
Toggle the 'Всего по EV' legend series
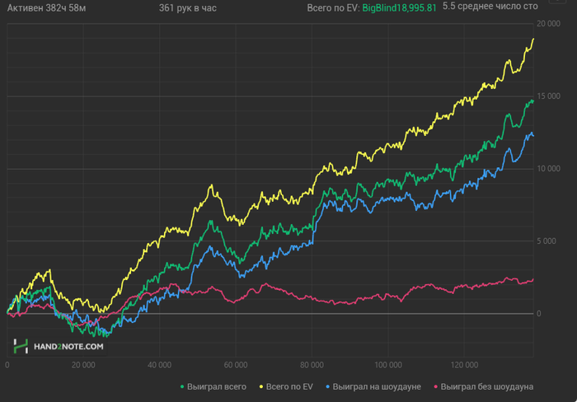(286, 386)
